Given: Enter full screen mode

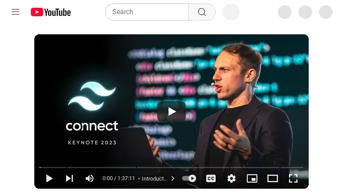Looking at the screenshot, I should click(x=293, y=178).
